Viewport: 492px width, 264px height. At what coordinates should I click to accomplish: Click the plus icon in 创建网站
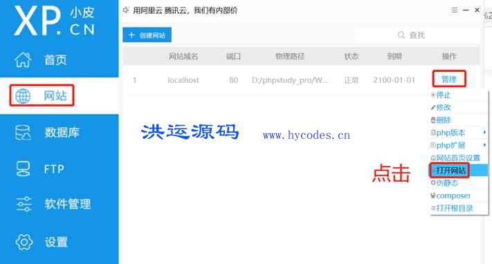tap(131, 35)
